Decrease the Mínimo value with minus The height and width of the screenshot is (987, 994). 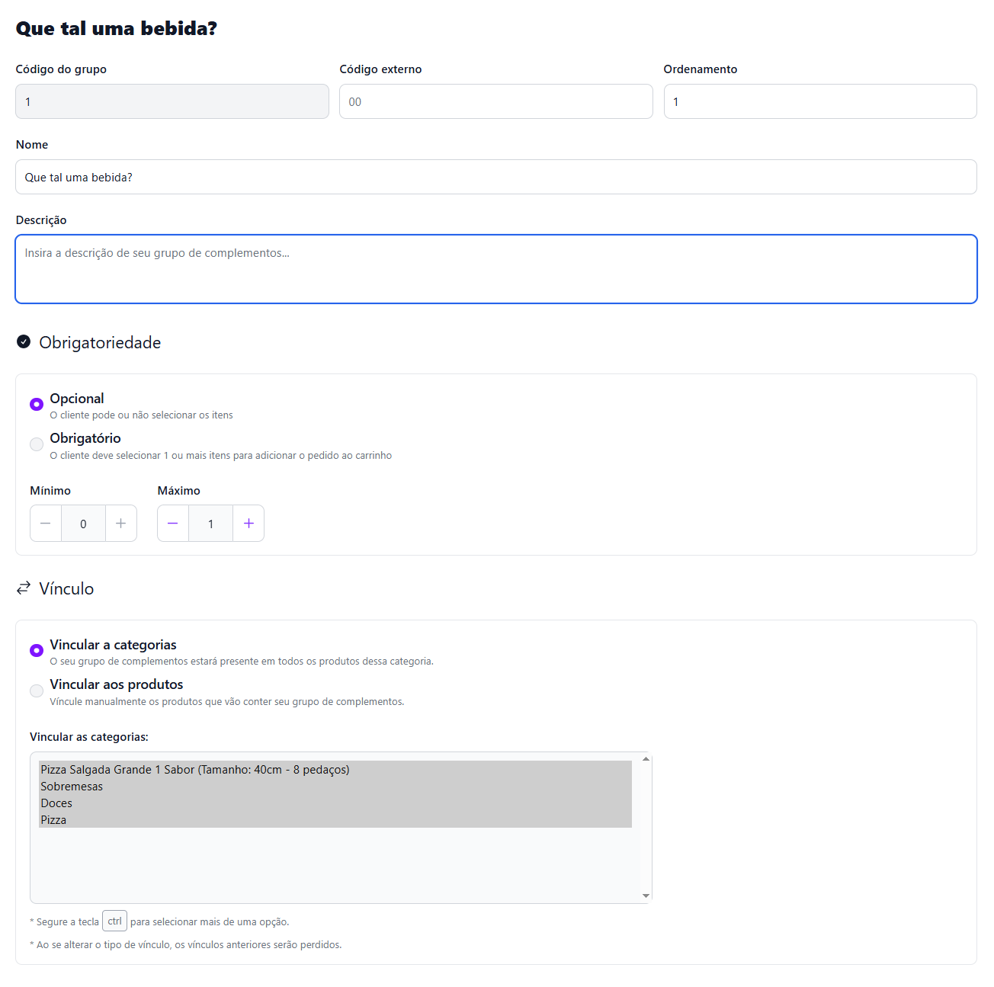tap(46, 524)
